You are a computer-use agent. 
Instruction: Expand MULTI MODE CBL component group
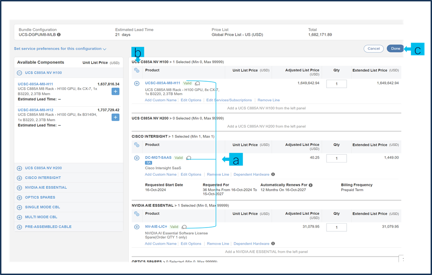click(x=19, y=217)
